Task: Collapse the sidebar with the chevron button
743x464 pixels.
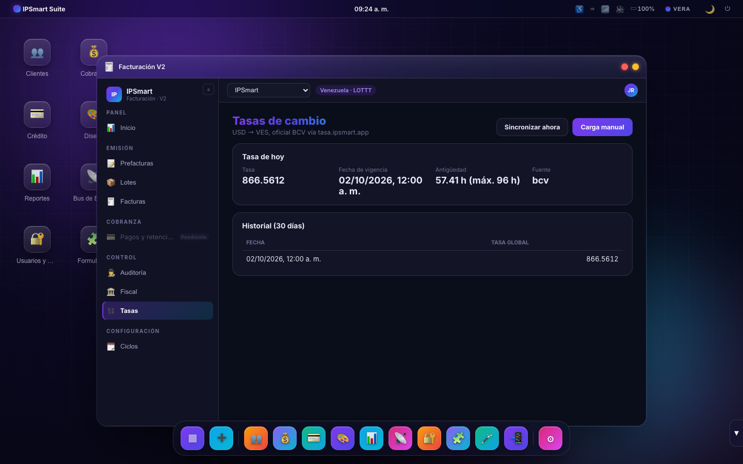Action: point(208,90)
